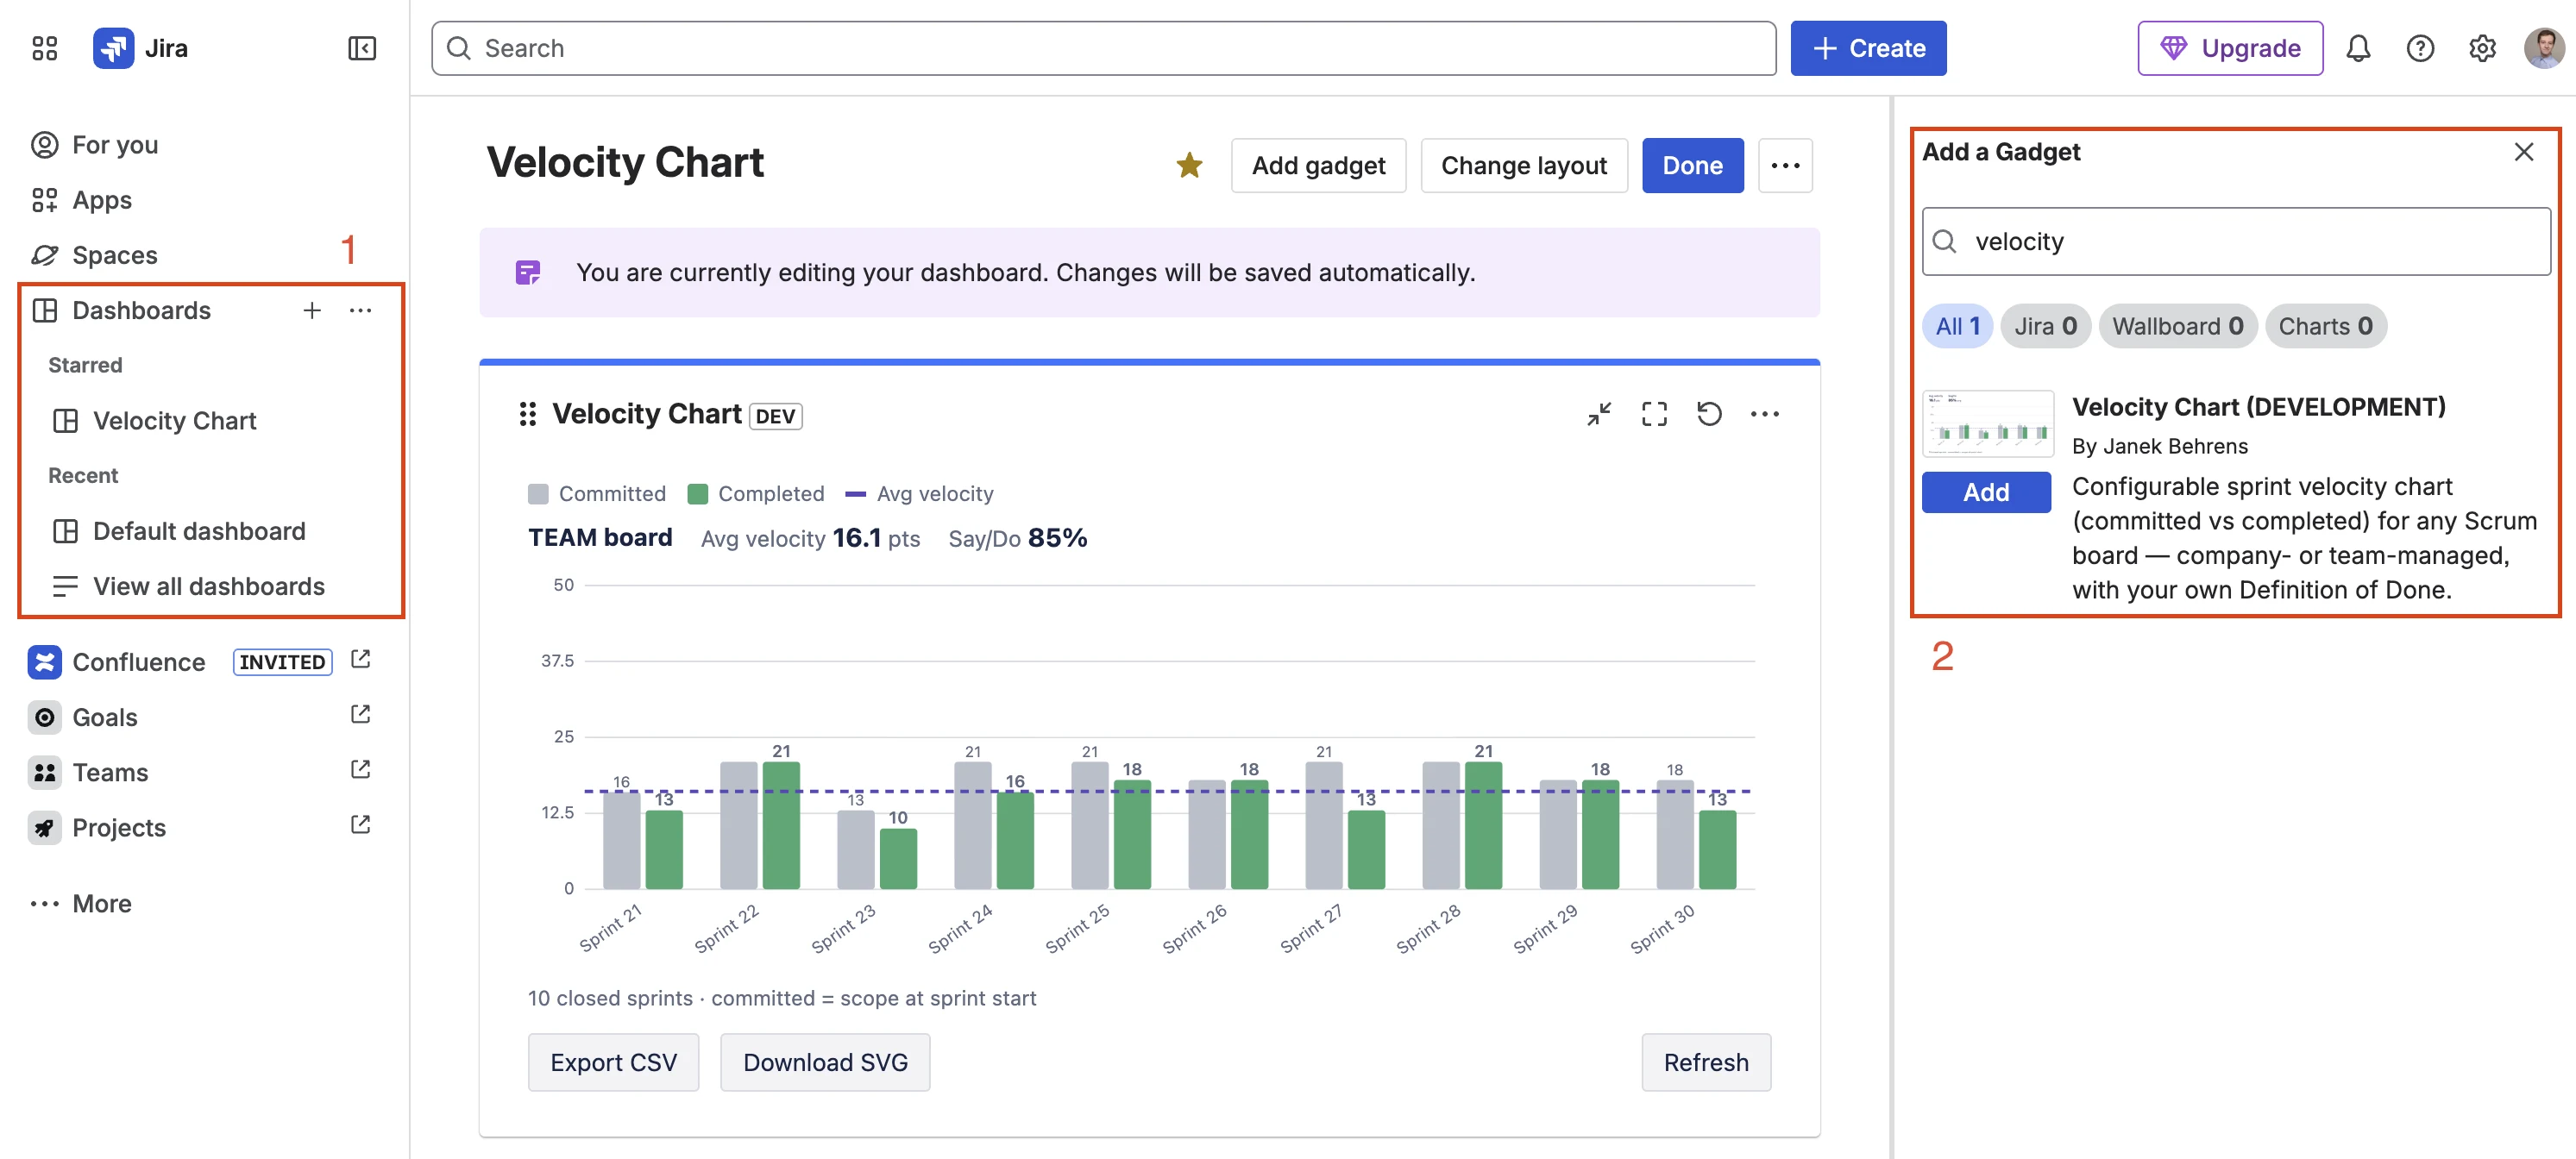The height and width of the screenshot is (1159, 2576).
Task: Toggle the Avg velocity legend line
Action: [919, 493]
